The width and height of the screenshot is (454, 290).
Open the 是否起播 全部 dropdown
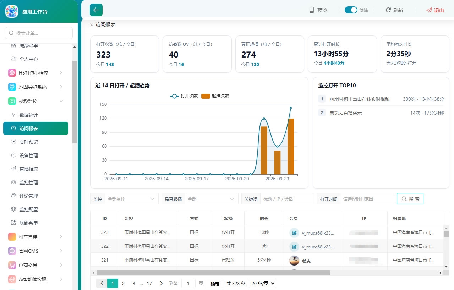coord(211,199)
